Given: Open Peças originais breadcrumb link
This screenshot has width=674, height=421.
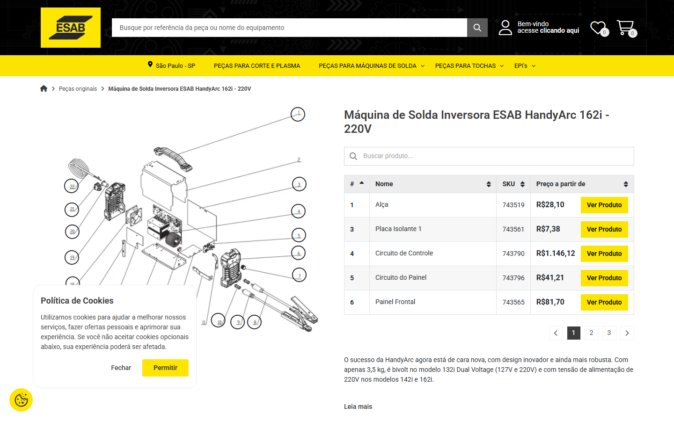Looking at the screenshot, I should (78, 88).
